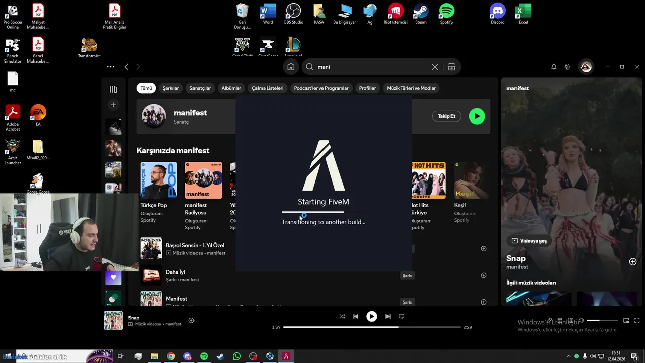Open the Spotify profile avatar menu
Screen dimensions: 645x363
pyautogui.click(x=586, y=67)
